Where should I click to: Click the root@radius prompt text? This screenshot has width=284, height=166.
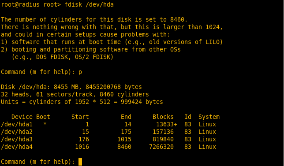point(20,4)
